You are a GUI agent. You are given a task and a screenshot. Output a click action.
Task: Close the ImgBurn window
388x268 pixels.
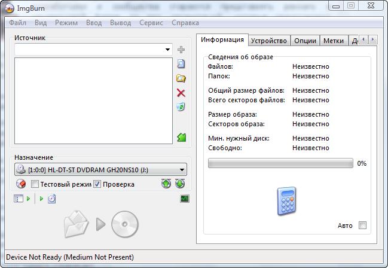371,6
